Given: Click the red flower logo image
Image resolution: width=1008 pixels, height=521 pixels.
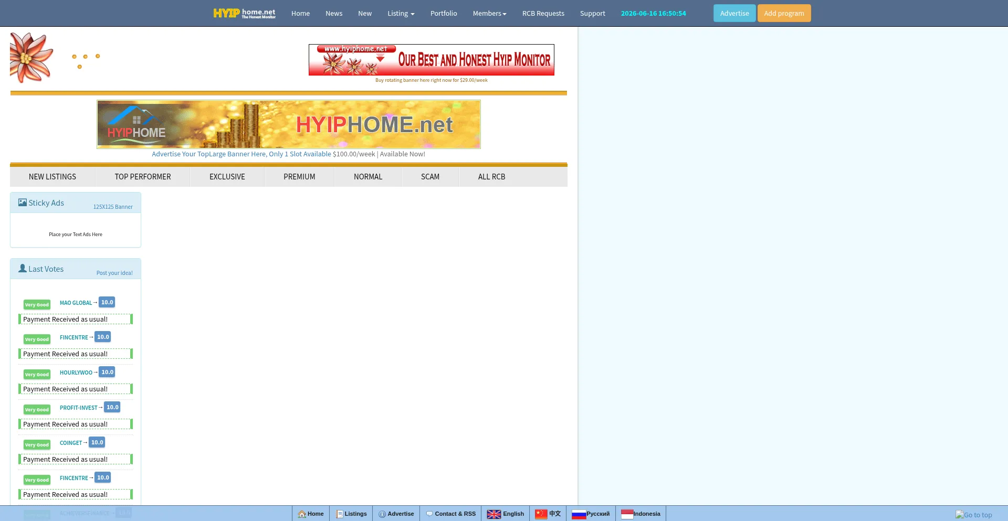Looking at the screenshot, I should [31, 57].
